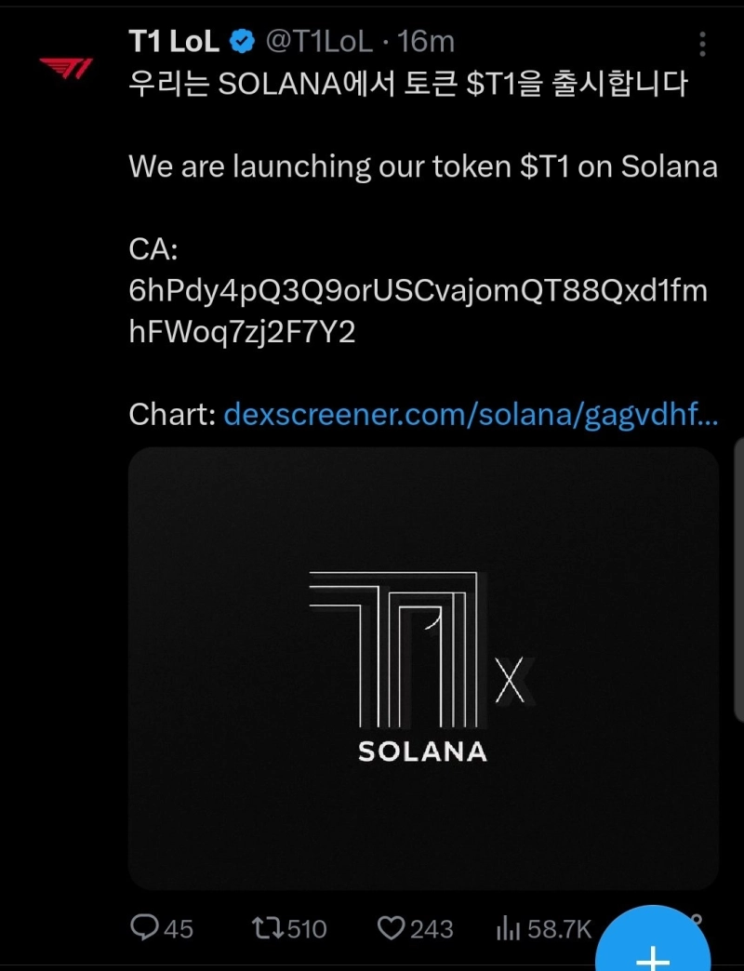Screen dimensions: 744x971
Task: Tap the blue verified badge
Action: click(x=244, y=42)
